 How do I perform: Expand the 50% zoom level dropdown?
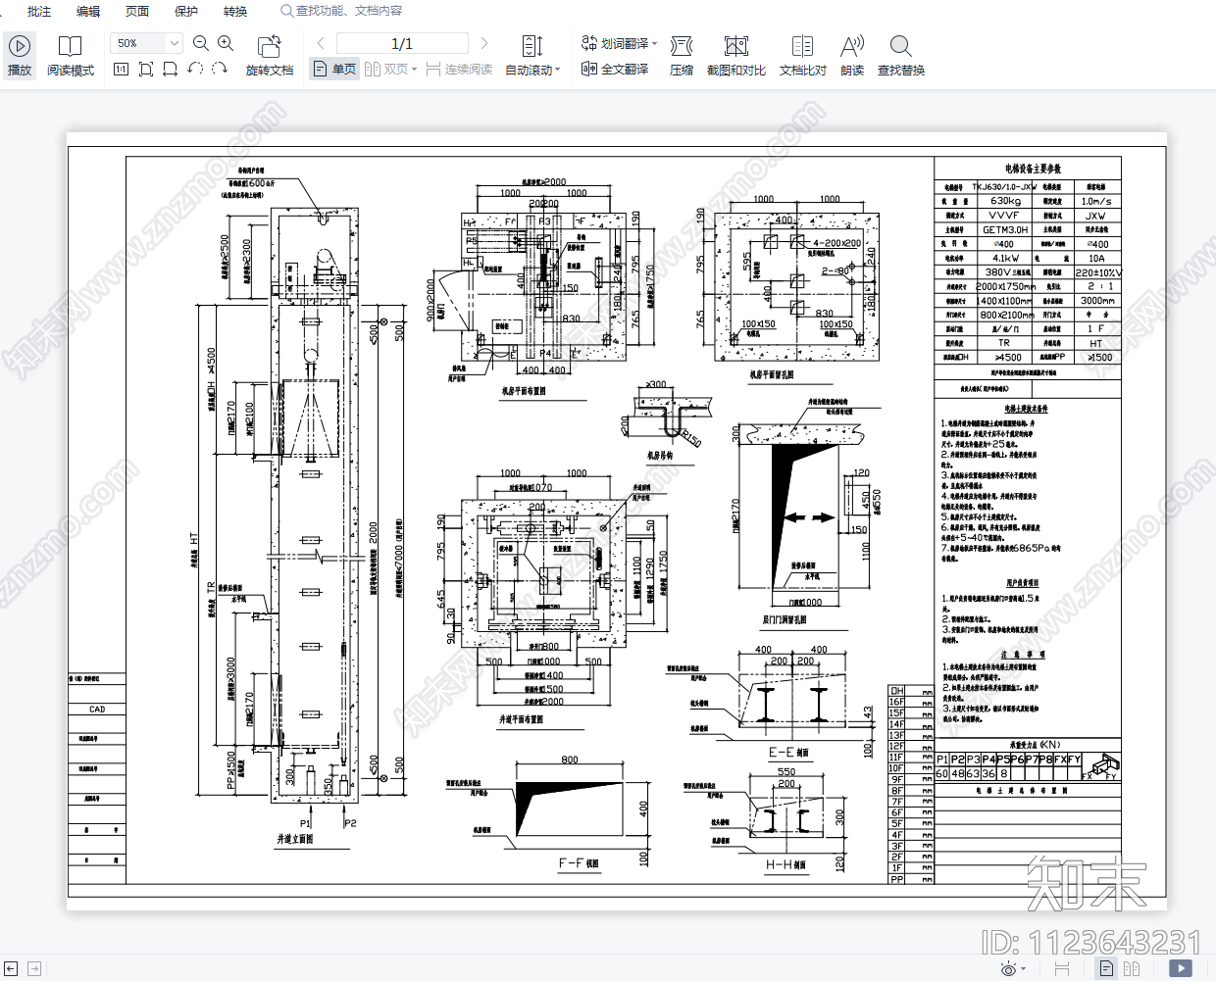[175, 43]
